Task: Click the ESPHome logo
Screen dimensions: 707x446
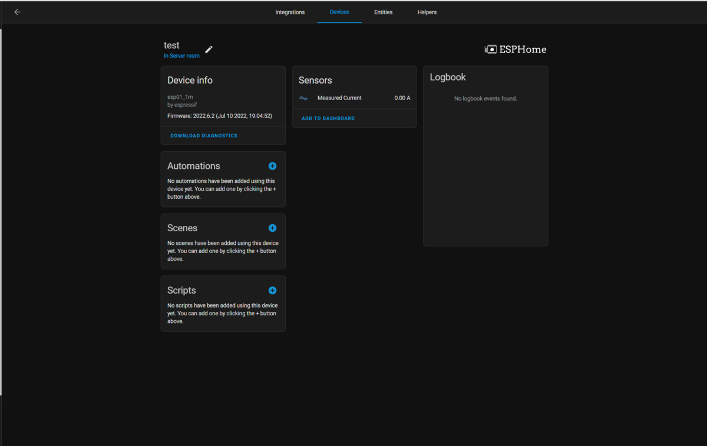Action: tap(516, 49)
